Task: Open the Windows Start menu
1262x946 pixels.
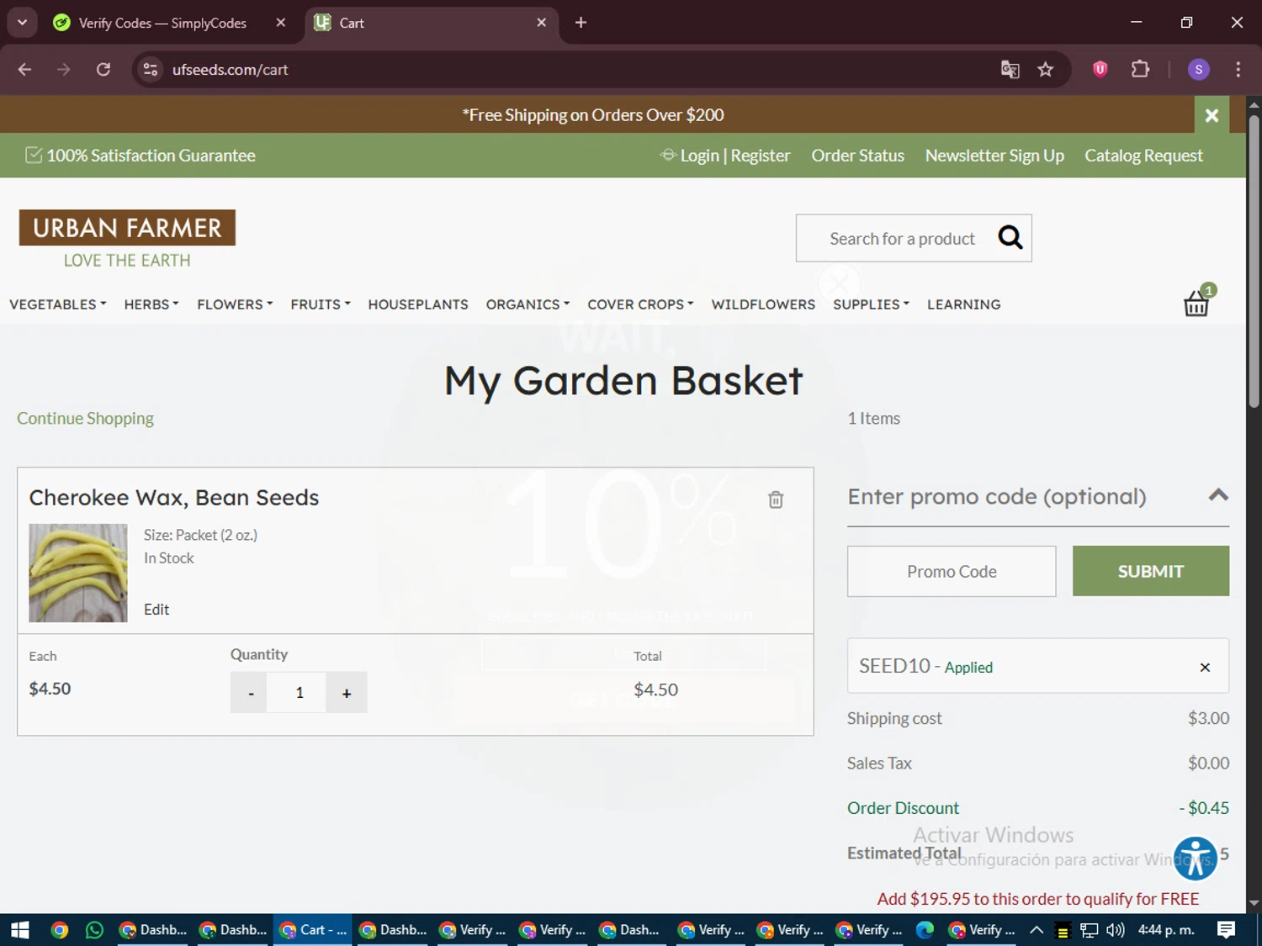Action: 20,930
